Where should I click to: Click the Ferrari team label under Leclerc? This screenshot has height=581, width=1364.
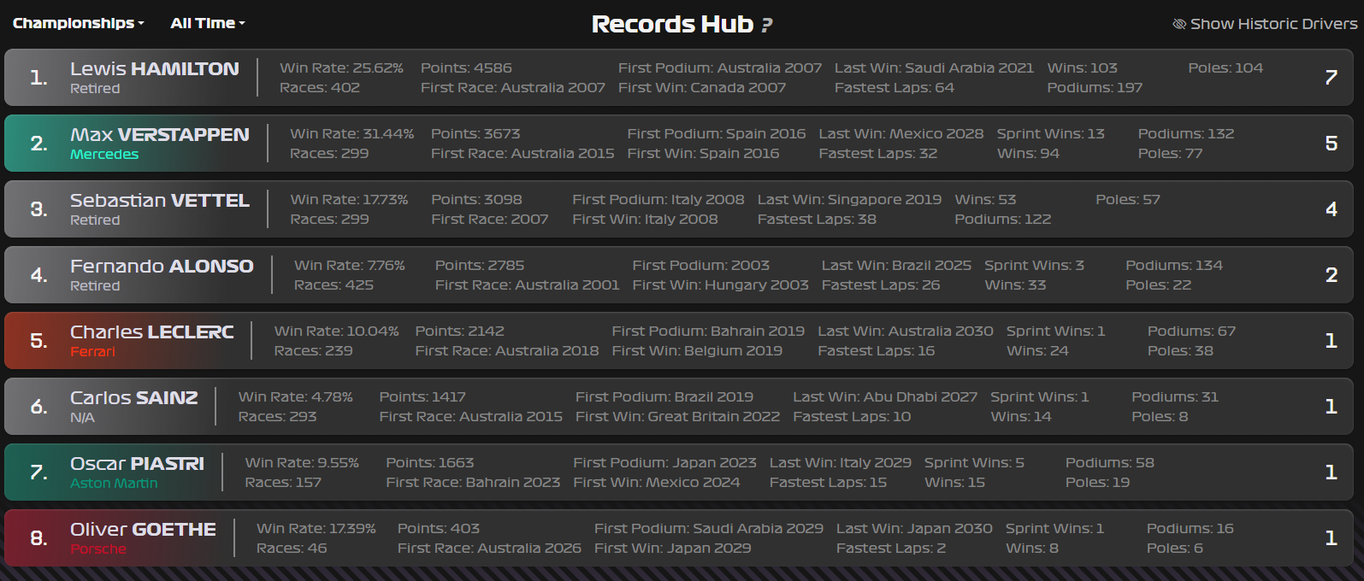(92, 352)
